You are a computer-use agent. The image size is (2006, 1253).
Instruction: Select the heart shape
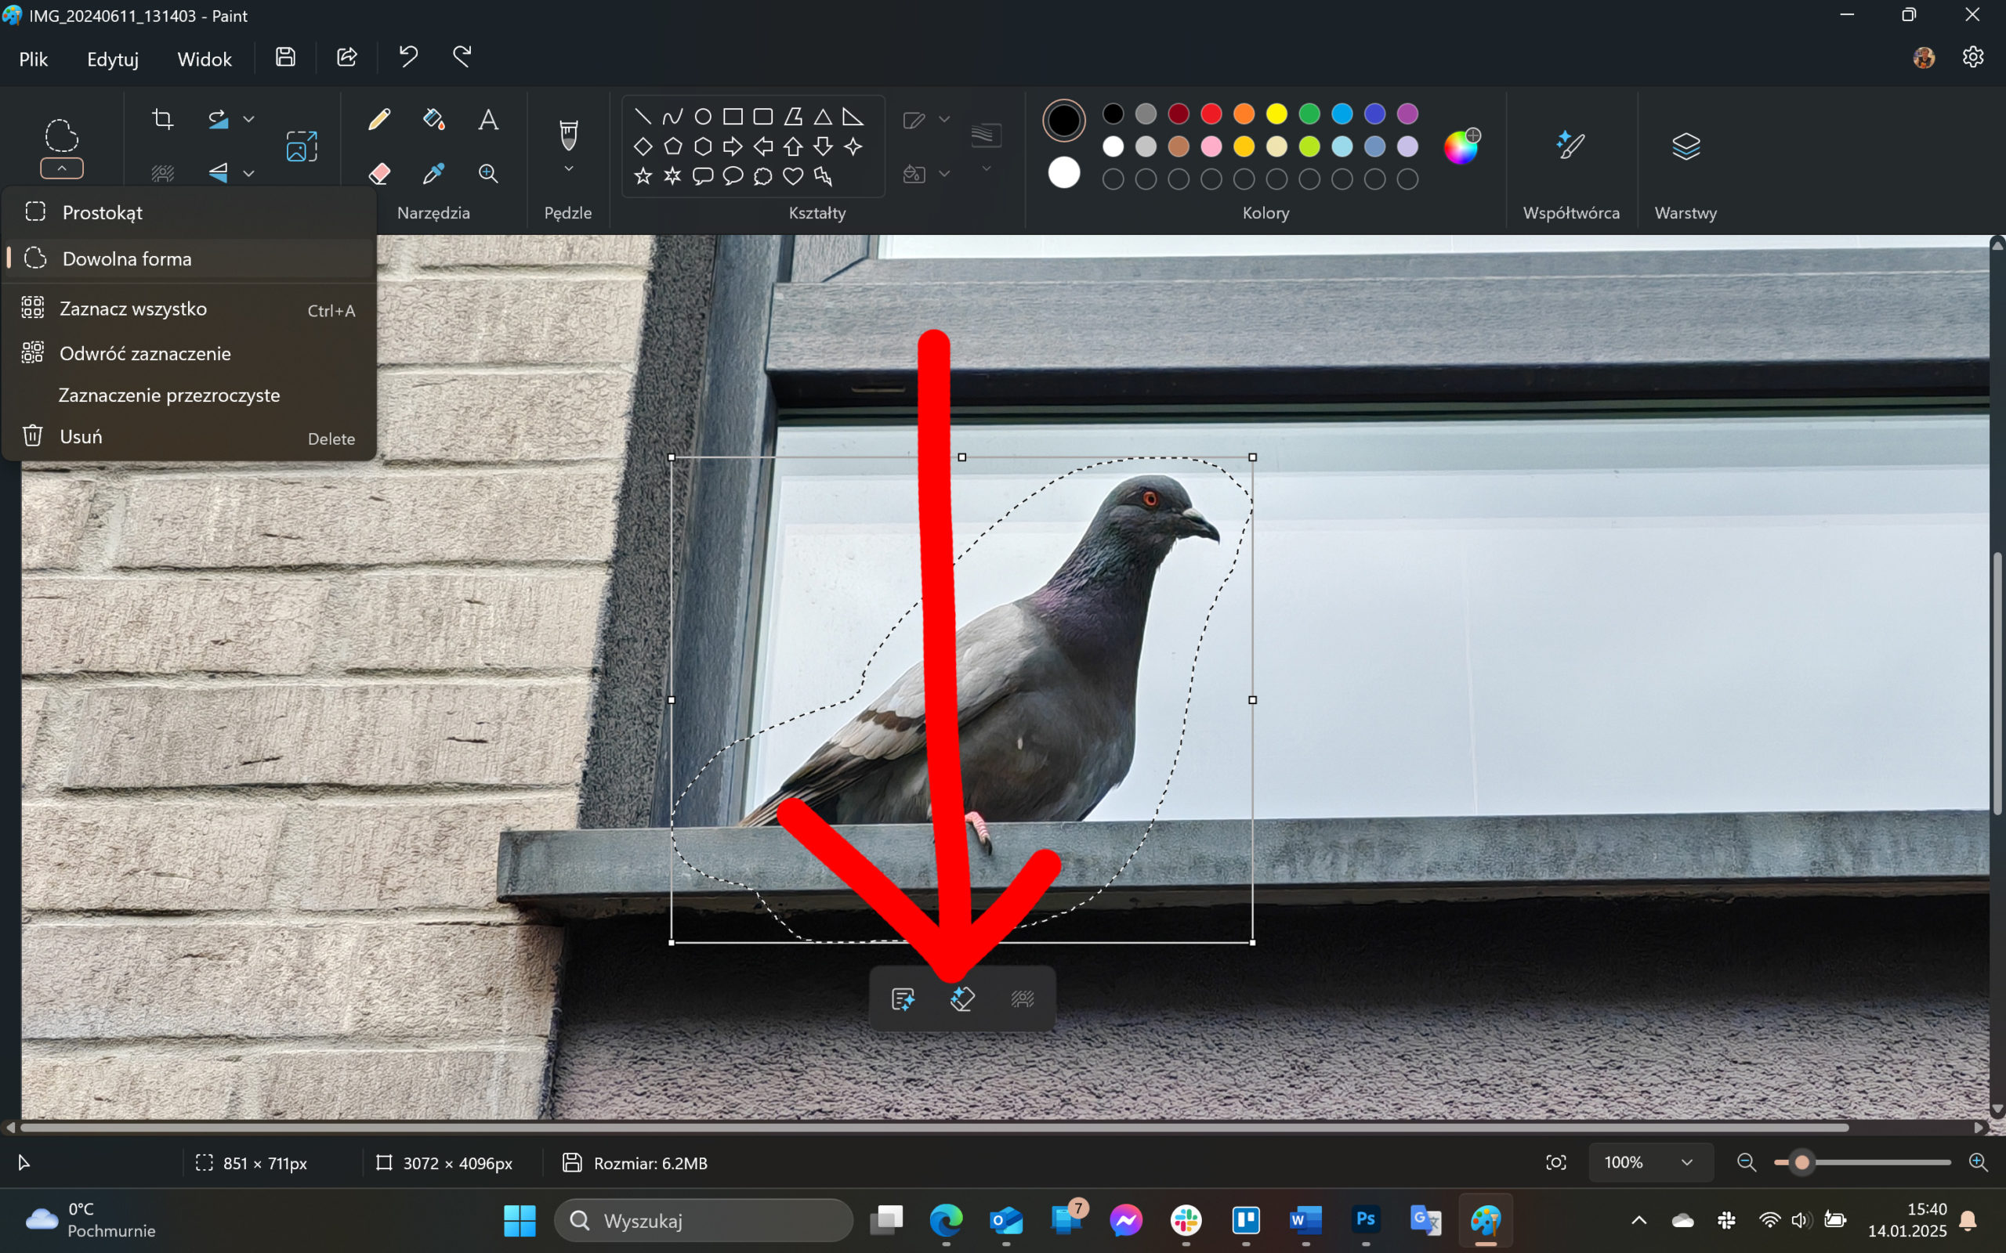point(793,176)
